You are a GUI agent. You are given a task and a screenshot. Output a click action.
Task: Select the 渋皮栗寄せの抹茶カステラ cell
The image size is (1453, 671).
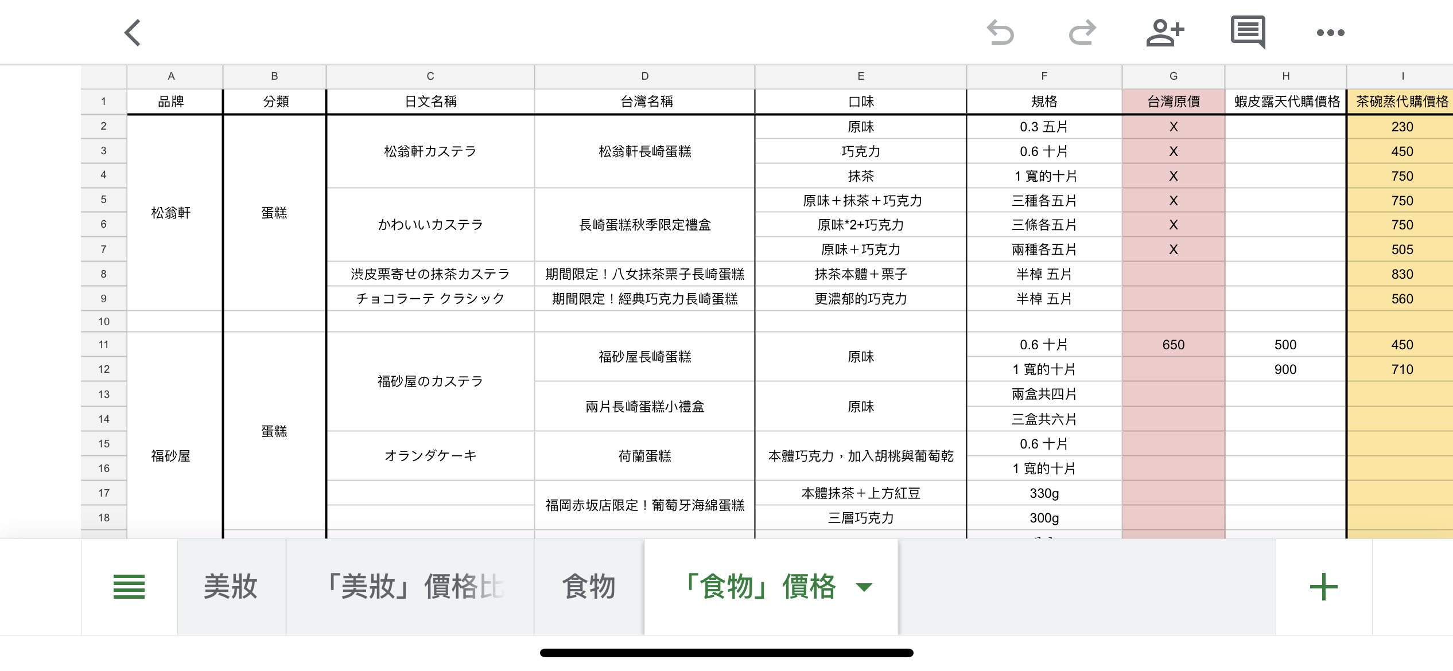coord(430,274)
